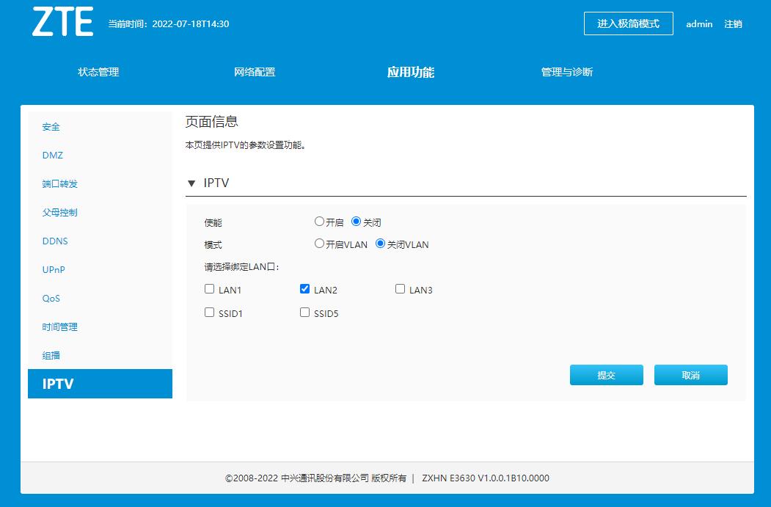Click 注销 to log out
Image resolution: width=771 pixels, height=507 pixels.
734,24
